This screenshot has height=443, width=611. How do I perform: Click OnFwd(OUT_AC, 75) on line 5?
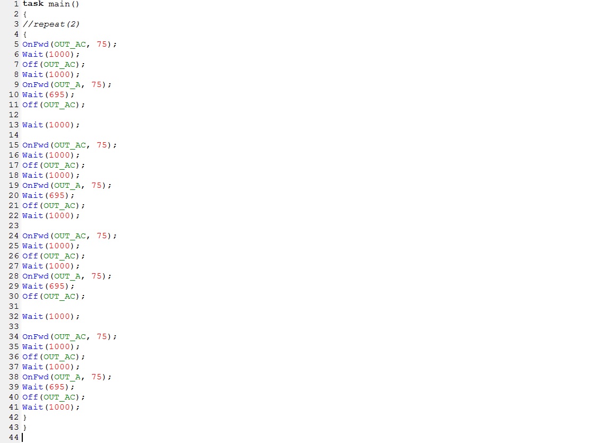pyautogui.click(x=69, y=44)
